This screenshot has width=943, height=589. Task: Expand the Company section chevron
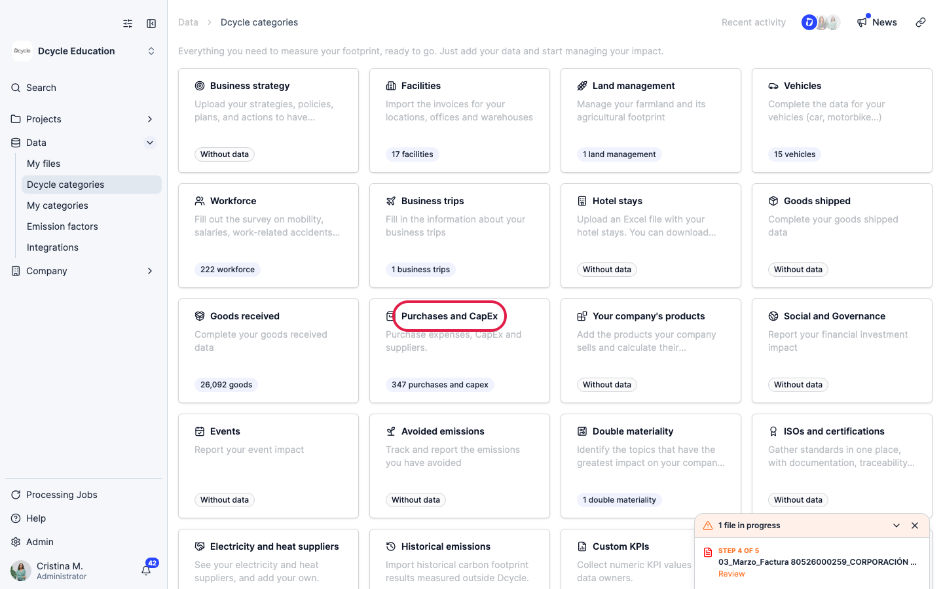(150, 271)
